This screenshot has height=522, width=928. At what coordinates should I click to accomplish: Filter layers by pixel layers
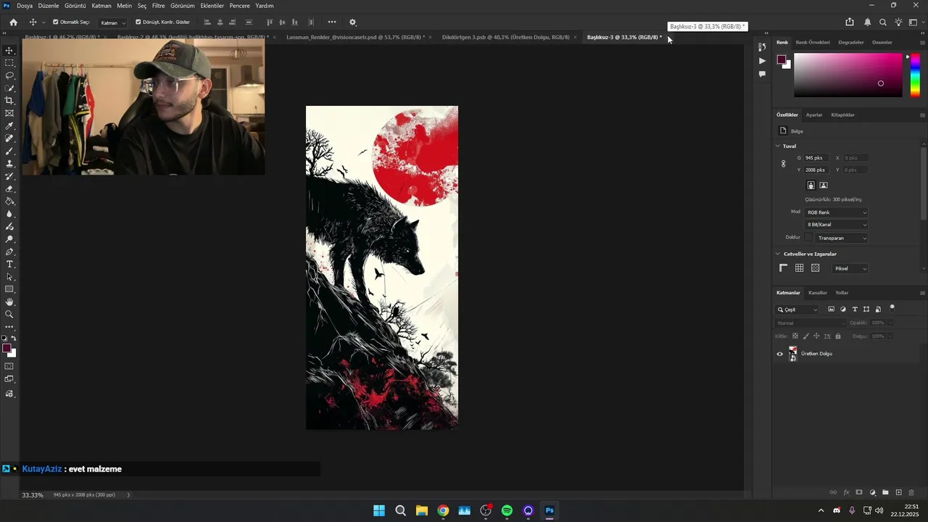tap(831, 310)
